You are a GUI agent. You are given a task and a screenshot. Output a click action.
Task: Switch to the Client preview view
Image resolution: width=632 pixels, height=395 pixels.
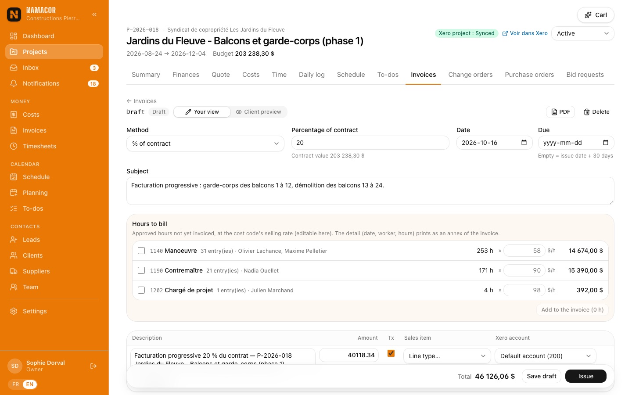pos(259,112)
